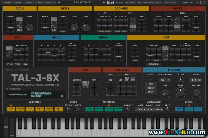This screenshot has width=208, height=138.
Task: Expand the Plug-in Out dropdown
Action: [x=187, y=2]
